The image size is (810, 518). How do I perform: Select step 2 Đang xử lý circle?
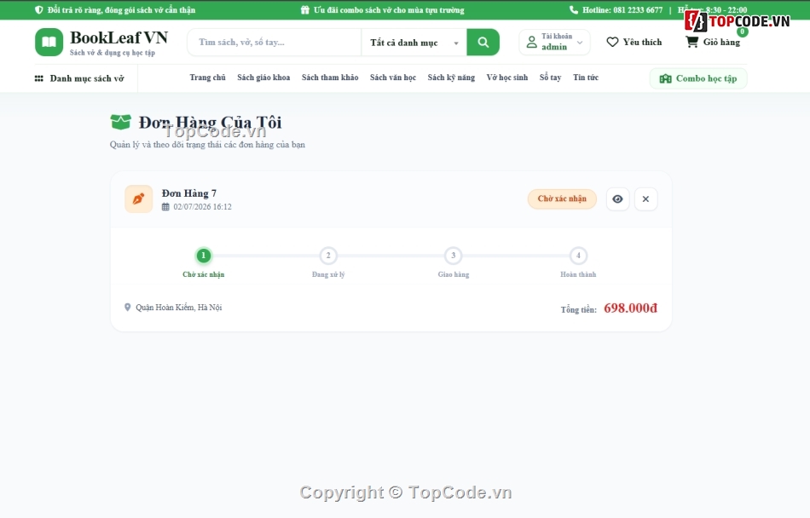point(328,256)
